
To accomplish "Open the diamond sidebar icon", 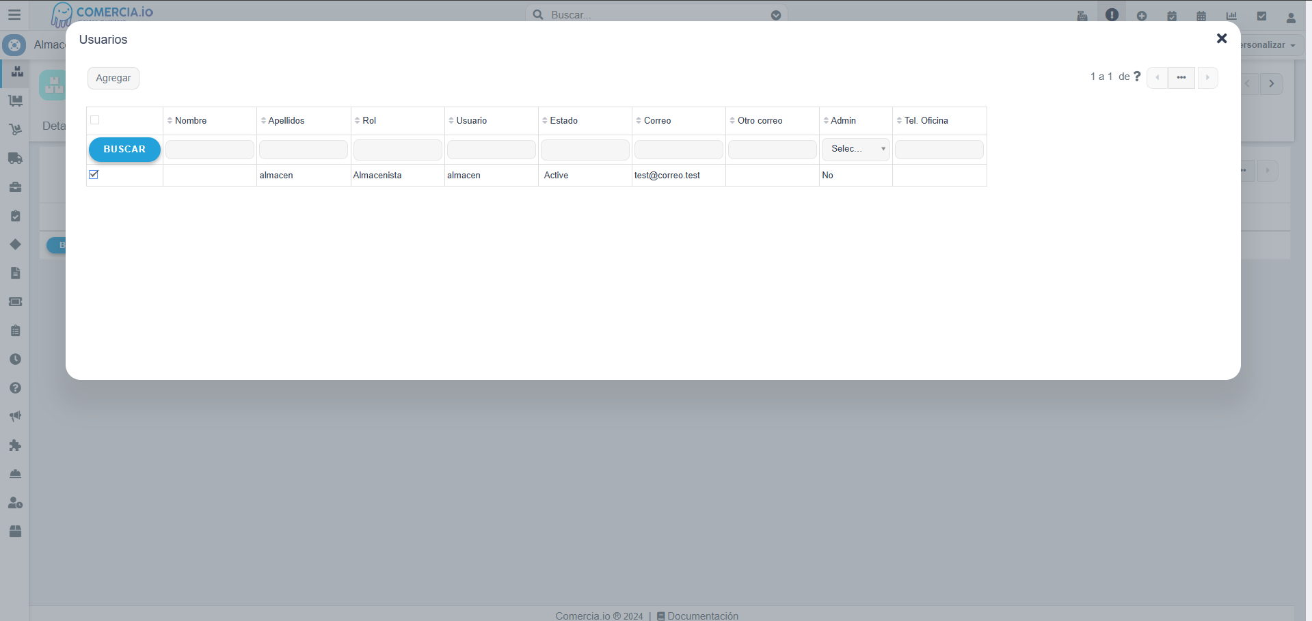I will 16,244.
